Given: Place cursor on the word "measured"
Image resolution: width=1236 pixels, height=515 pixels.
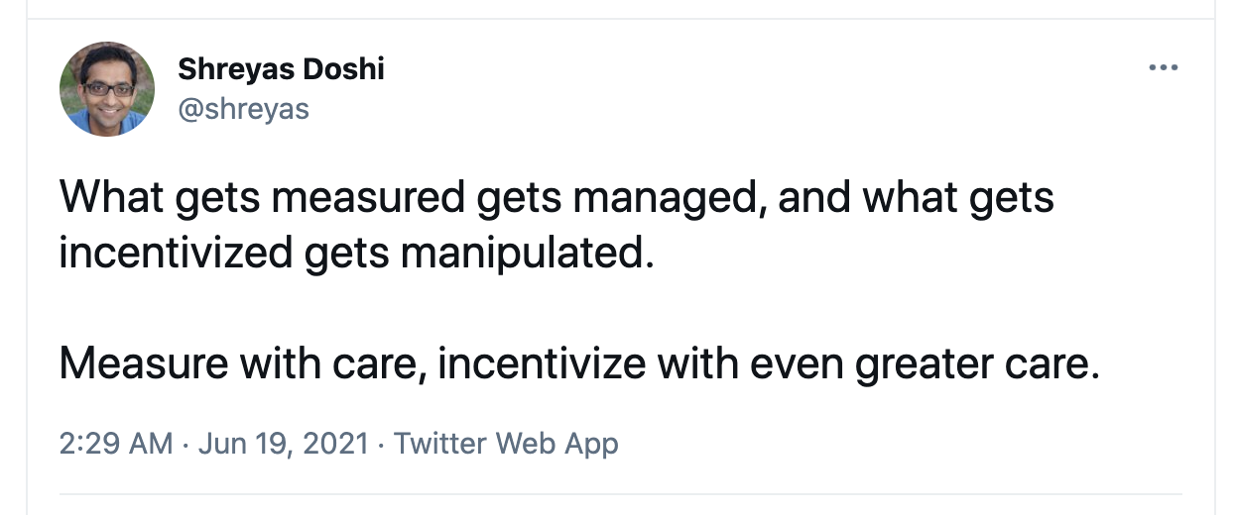Looking at the screenshot, I should tap(368, 198).
